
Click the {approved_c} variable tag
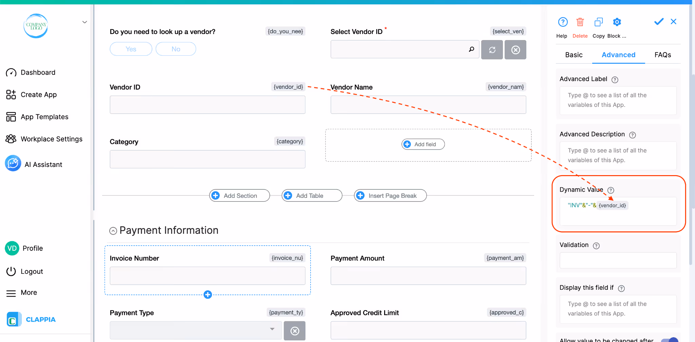[x=506, y=312]
